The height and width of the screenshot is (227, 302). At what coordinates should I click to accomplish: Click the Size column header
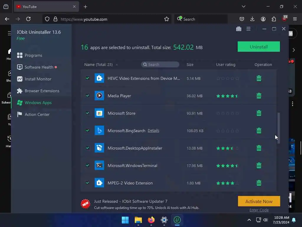[190, 65]
